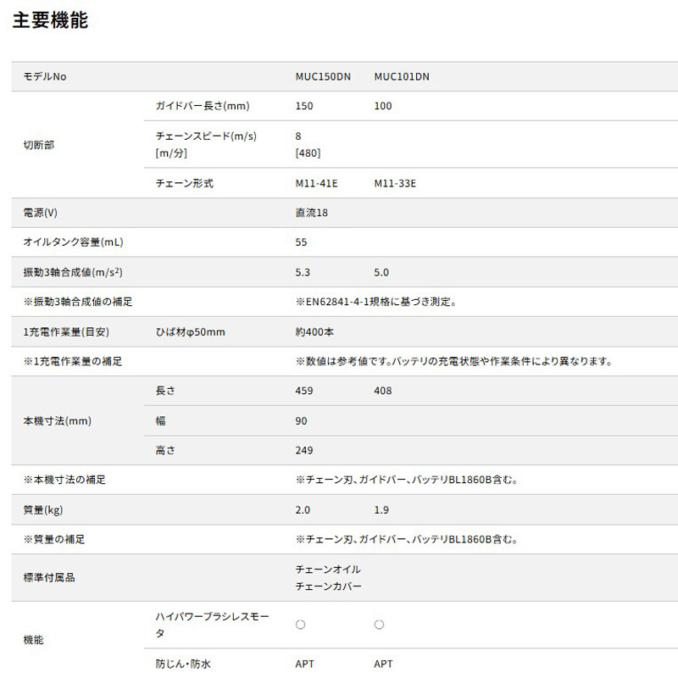Click the circle mark under the MUC101DN column
This screenshot has width=678, height=678.
tap(379, 625)
